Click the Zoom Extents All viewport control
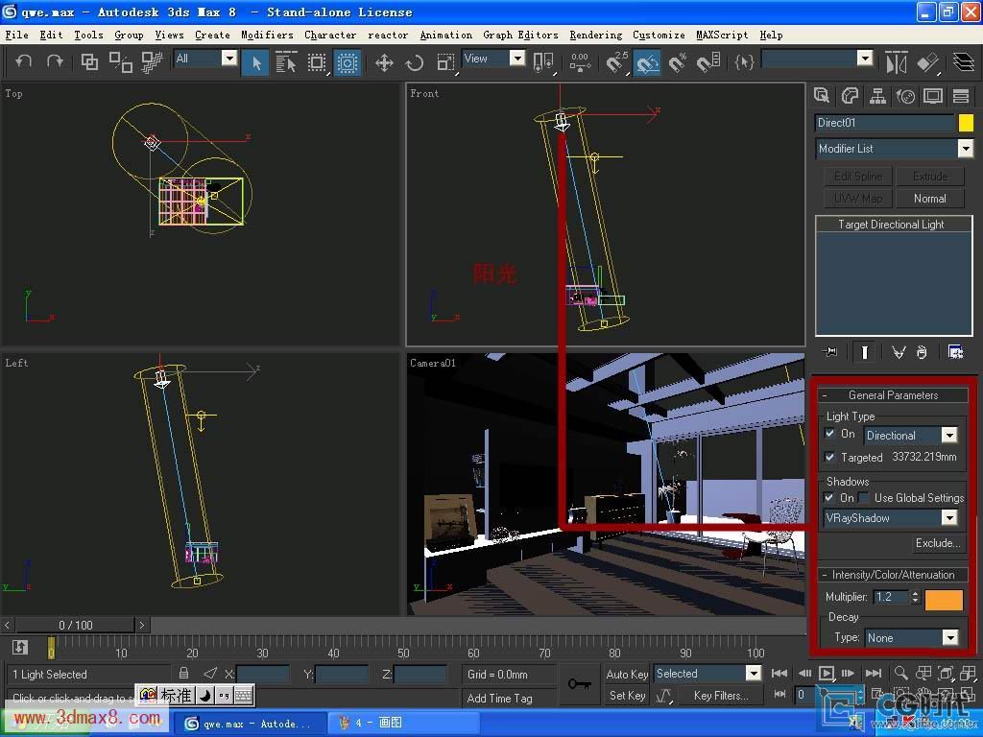 968,673
